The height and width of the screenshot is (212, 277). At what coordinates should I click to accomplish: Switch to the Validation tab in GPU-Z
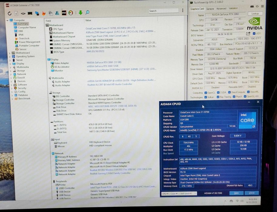[x=233, y=8]
